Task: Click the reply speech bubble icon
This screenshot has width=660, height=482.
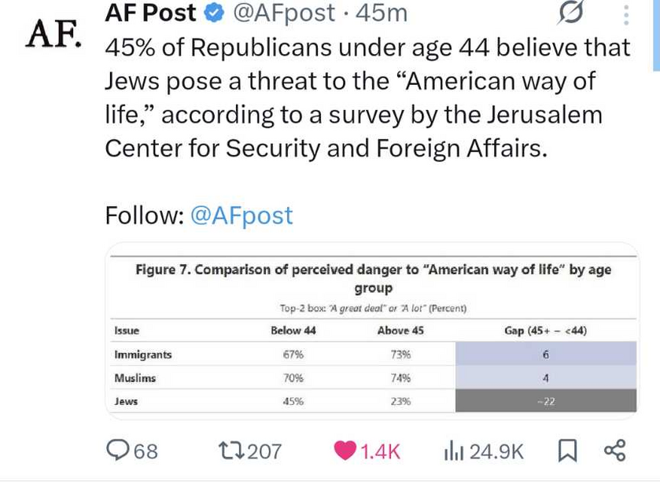Action: 118,451
